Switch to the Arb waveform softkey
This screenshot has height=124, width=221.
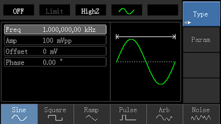tap(164, 114)
